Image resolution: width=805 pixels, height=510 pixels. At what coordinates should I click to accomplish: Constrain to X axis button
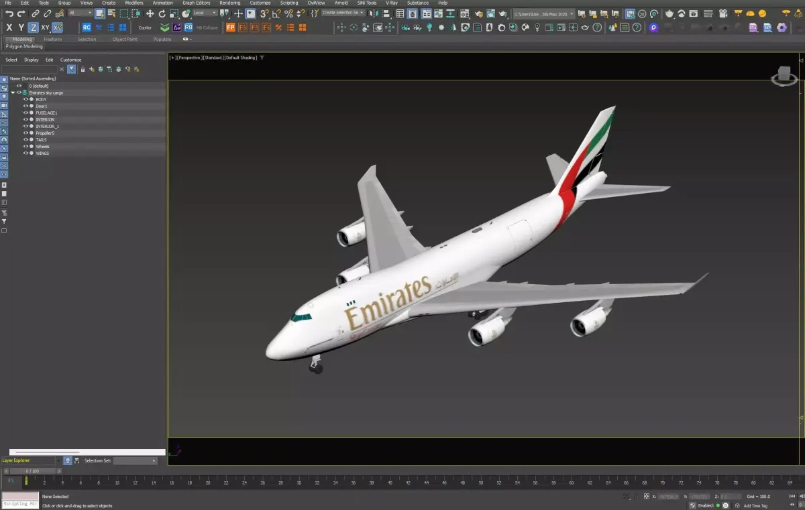pos(9,27)
